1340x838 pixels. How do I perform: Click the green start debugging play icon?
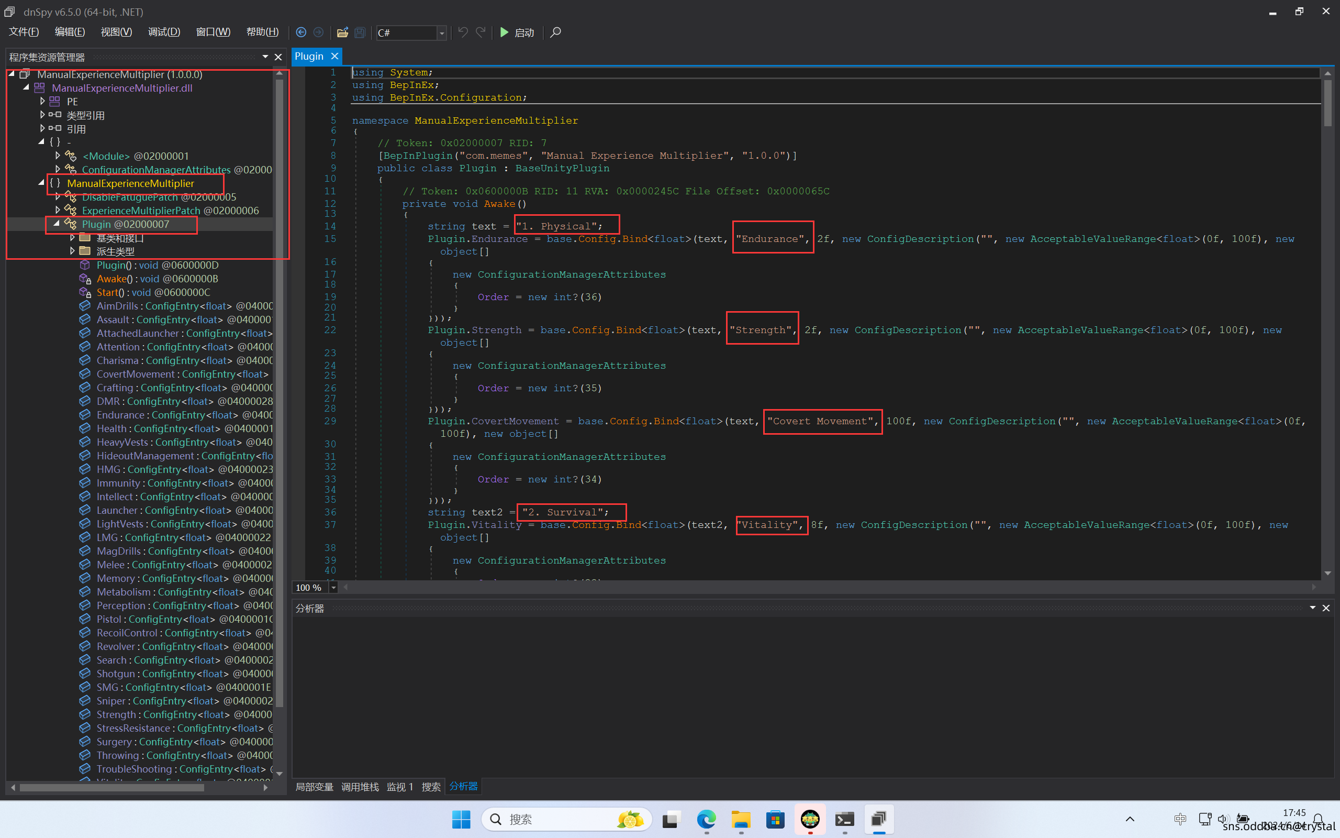coord(504,32)
